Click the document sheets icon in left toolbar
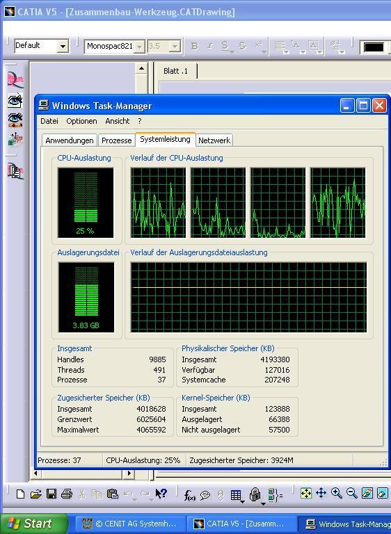This screenshot has height=534, width=391. click(x=15, y=171)
